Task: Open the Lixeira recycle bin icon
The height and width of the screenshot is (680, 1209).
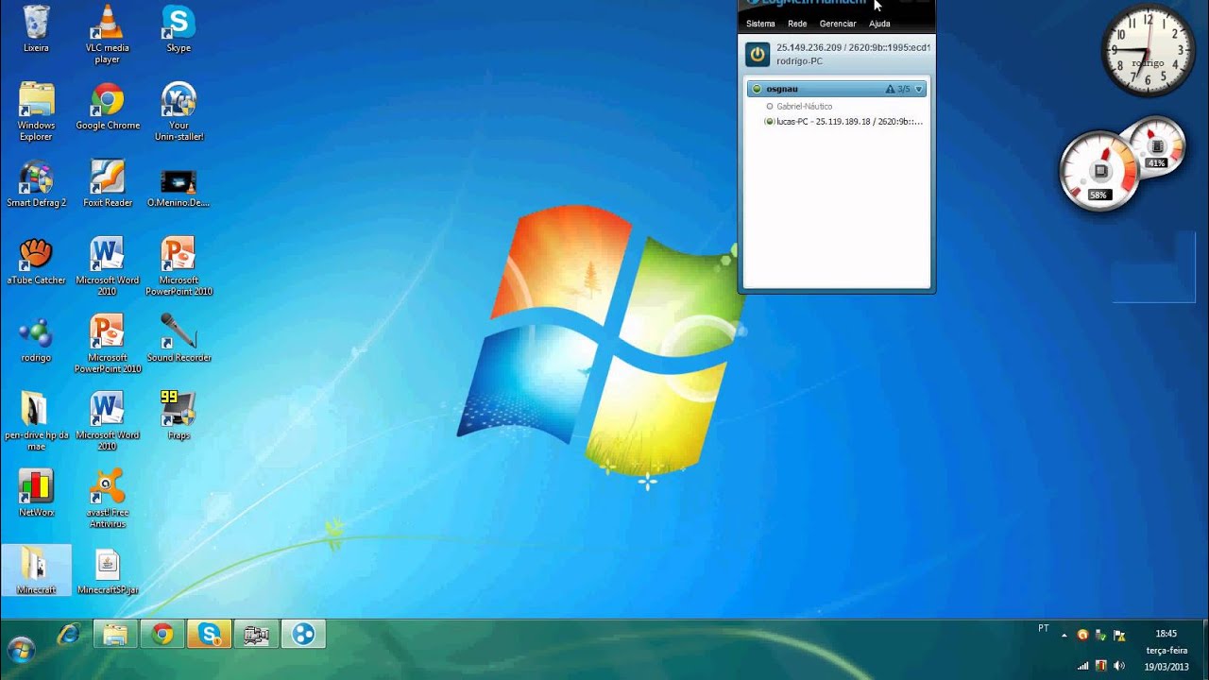Action: click(36, 28)
